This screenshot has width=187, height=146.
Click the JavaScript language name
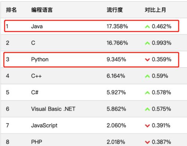(x=44, y=126)
